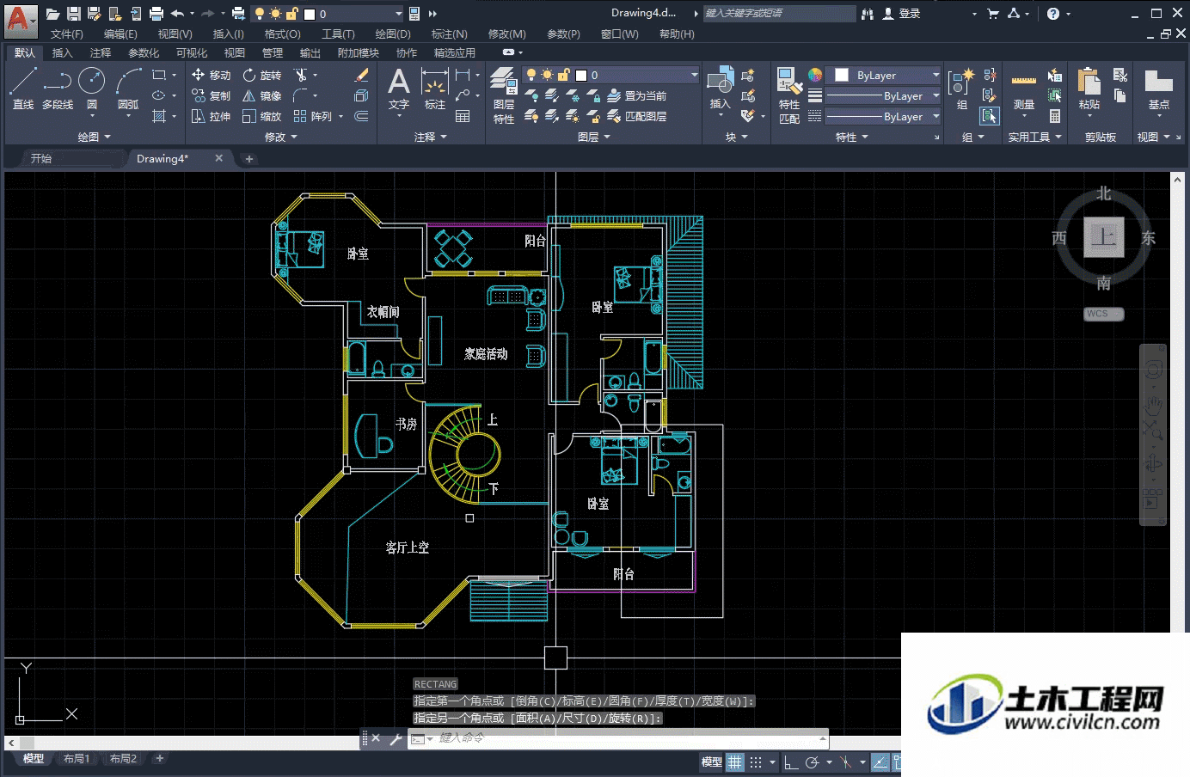1190x777 pixels.
Task: Expand the 图层 (Layers) panel
Action: point(594,137)
